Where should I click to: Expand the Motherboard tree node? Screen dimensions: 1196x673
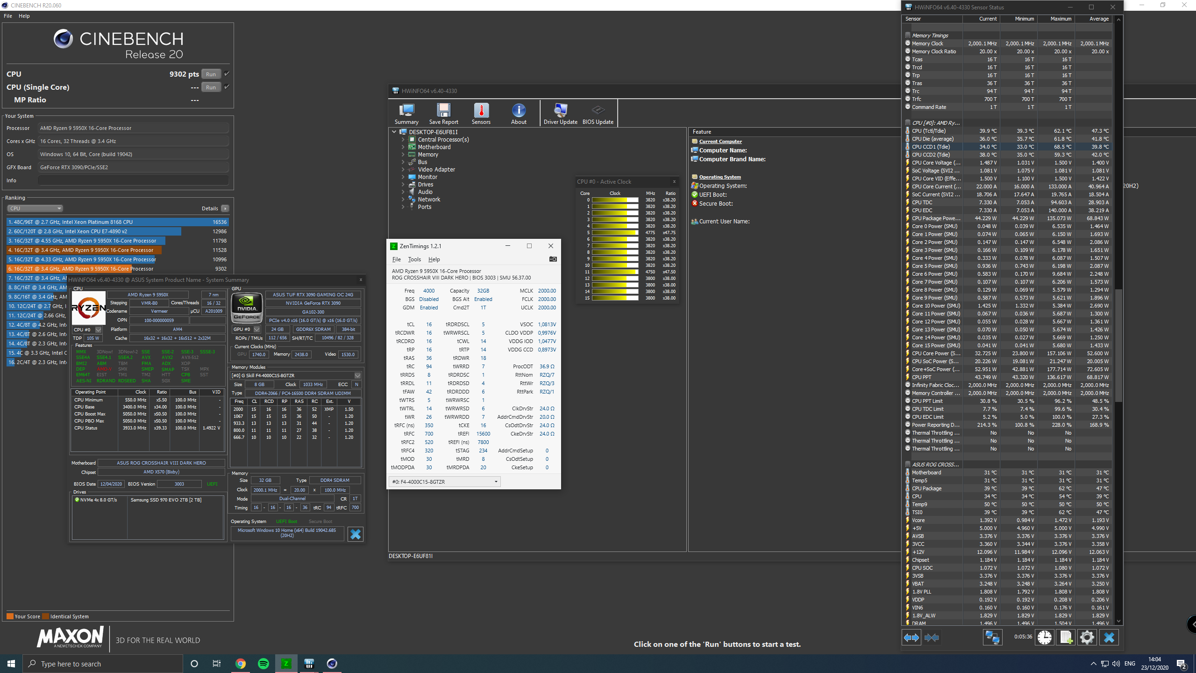(403, 147)
